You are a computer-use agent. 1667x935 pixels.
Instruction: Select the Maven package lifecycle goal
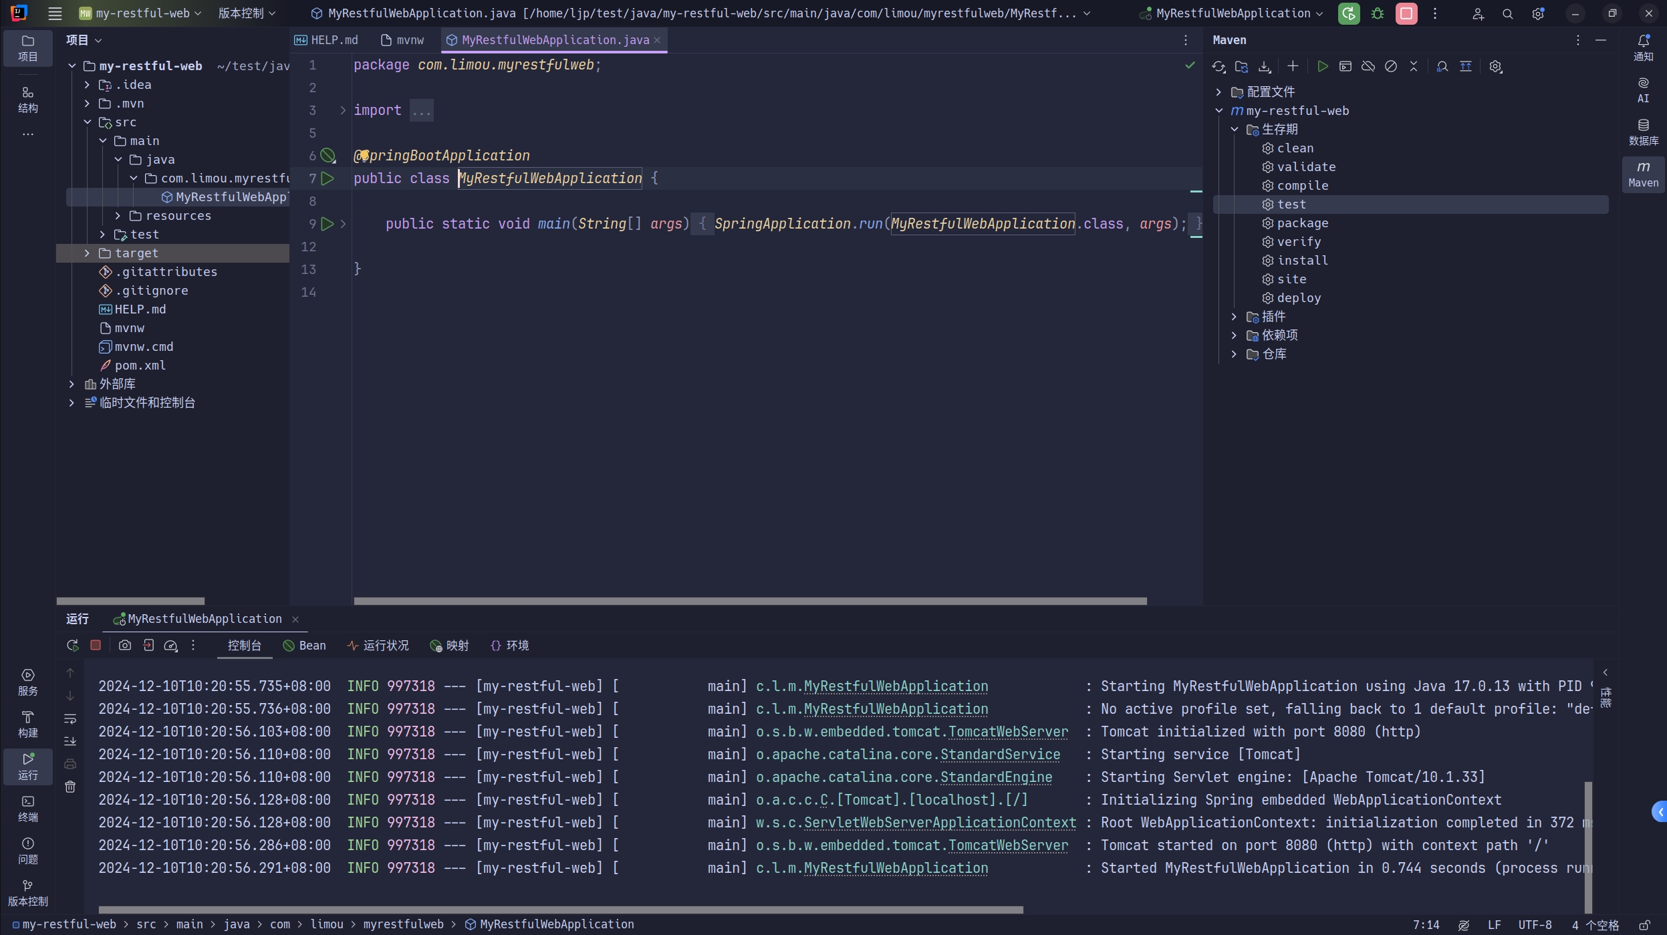pos(1302,223)
